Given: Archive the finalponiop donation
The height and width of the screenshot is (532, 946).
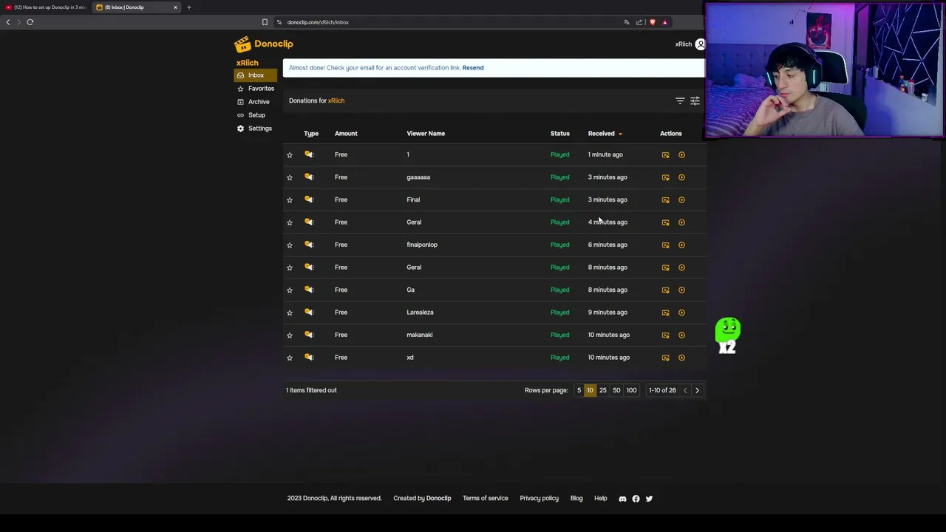Looking at the screenshot, I should tap(665, 245).
